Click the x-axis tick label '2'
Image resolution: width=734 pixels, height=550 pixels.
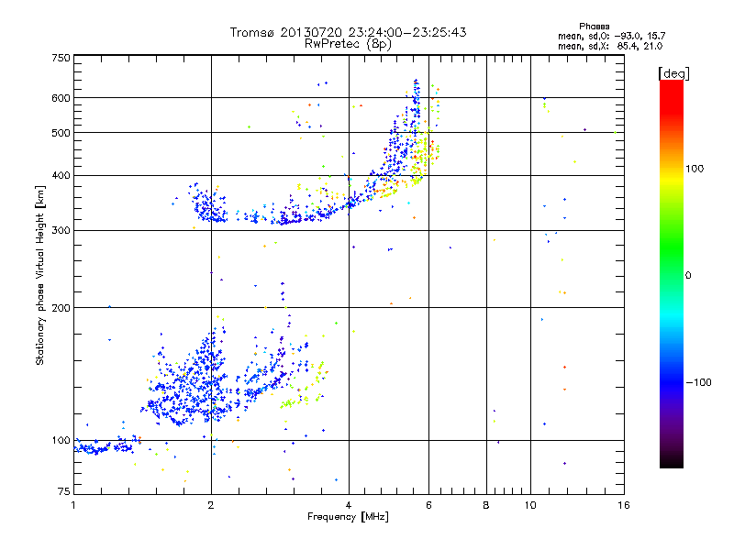point(211,505)
